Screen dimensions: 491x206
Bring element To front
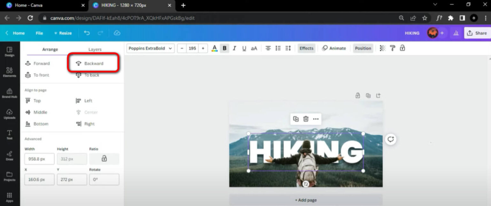click(x=37, y=75)
